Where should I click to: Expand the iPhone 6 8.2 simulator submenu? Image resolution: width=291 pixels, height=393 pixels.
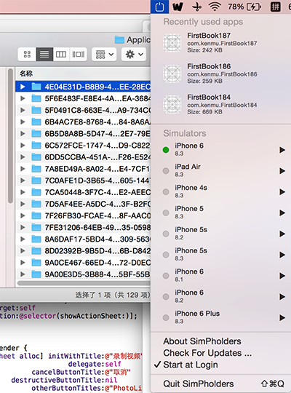click(x=282, y=297)
